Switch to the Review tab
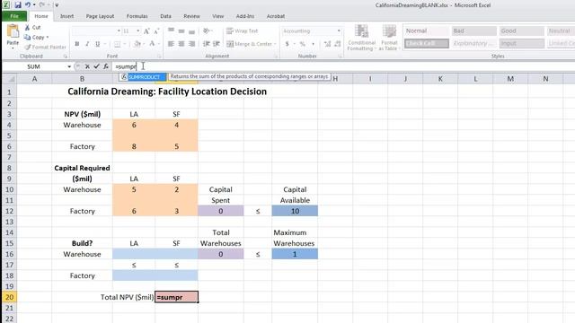 191,16
